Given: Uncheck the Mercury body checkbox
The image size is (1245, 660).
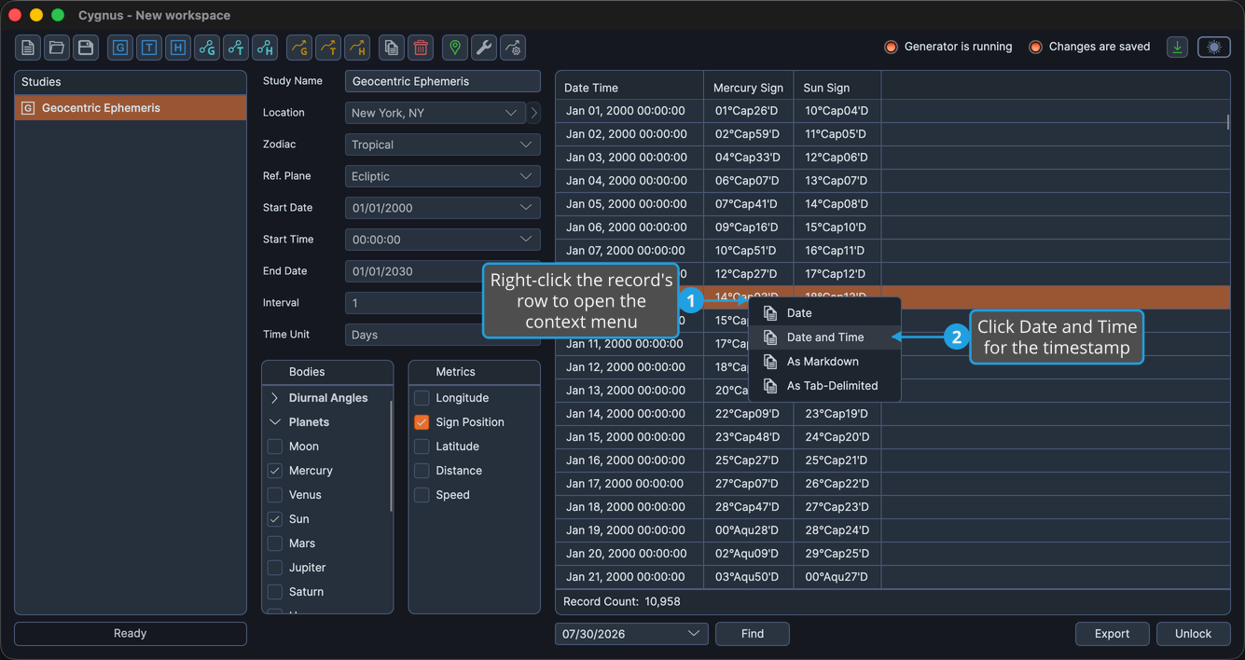Looking at the screenshot, I should click(275, 471).
